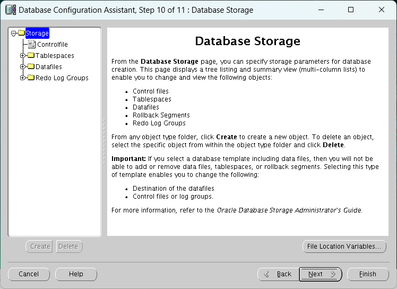This screenshot has width=397, height=289.
Task: Expand the Datafiles tree node
Action: coord(23,66)
